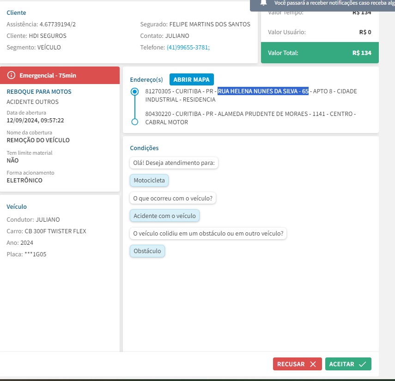Click the notification bell icon
The image size is (395, 381).
coord(263,3)
